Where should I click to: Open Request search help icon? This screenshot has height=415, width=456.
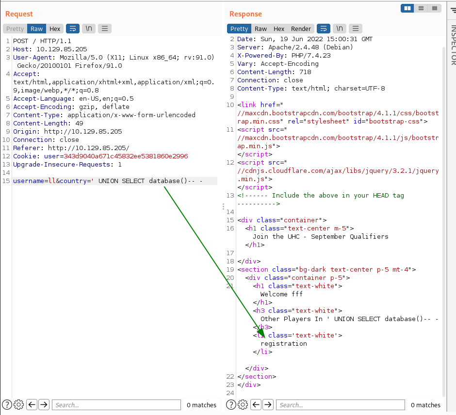coord(7,404)
